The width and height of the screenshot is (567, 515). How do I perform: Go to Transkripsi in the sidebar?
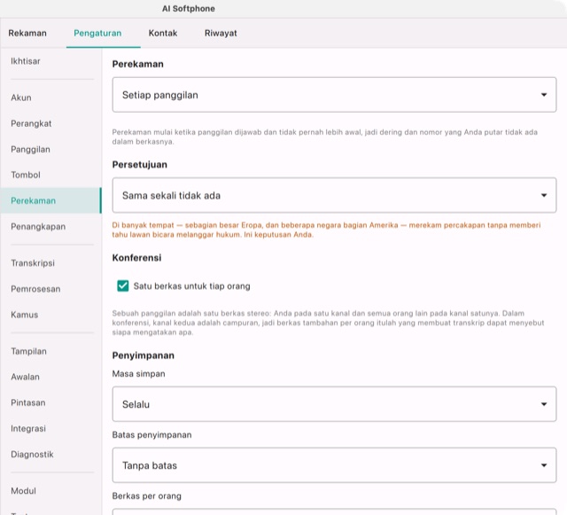pyautogui.click(x=50, y=263)
